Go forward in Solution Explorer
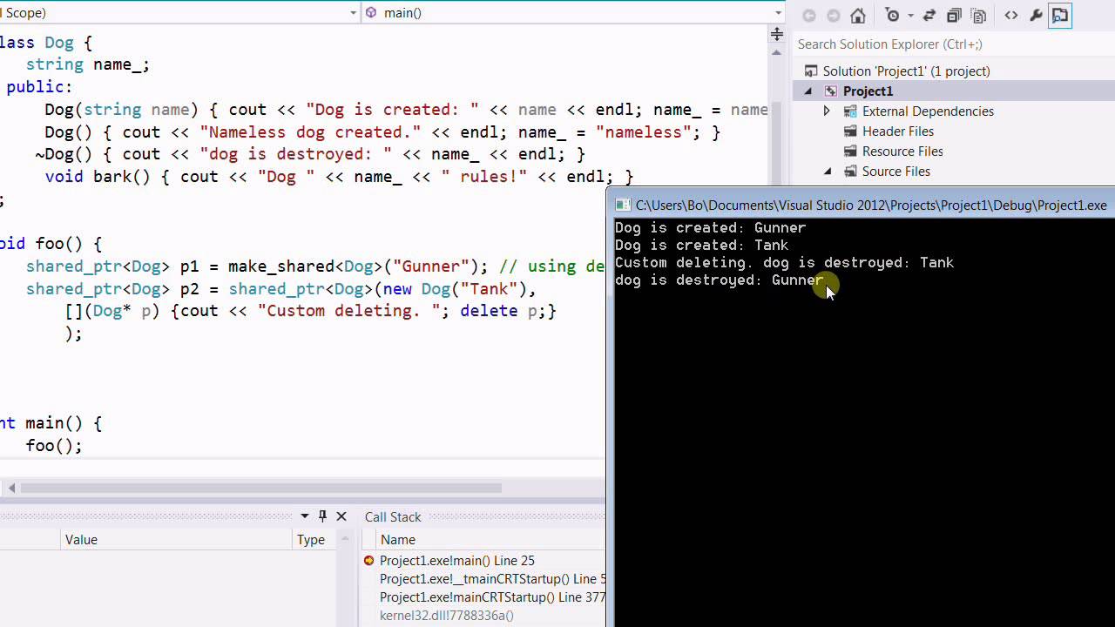1115x627 pixels. pos(833,16)
